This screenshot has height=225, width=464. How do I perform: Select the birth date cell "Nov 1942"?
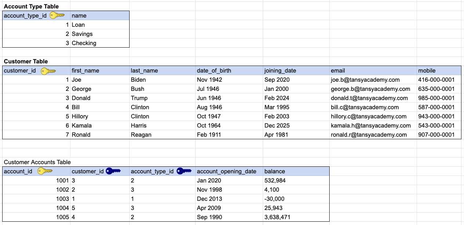click(x=229, y=80)
